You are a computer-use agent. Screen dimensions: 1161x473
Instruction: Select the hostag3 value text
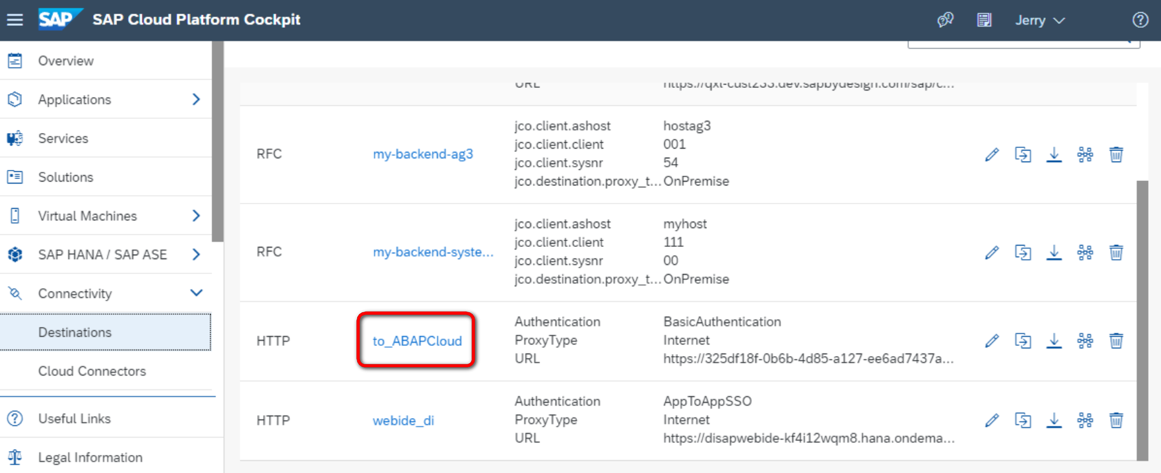pos(687,126)
